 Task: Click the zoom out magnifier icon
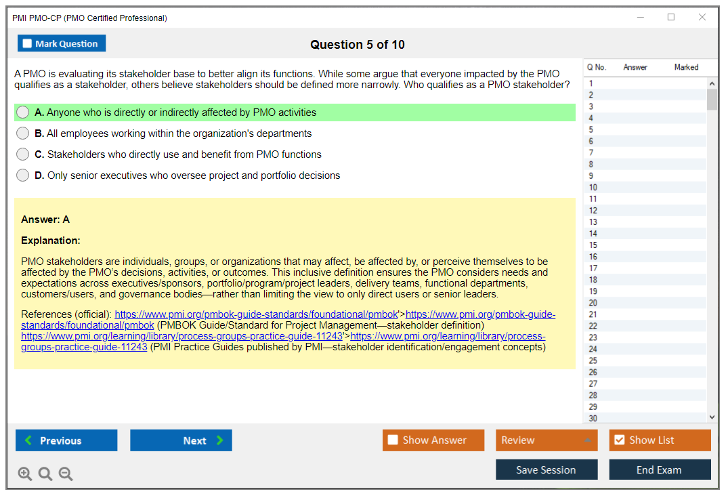(65, 474)
